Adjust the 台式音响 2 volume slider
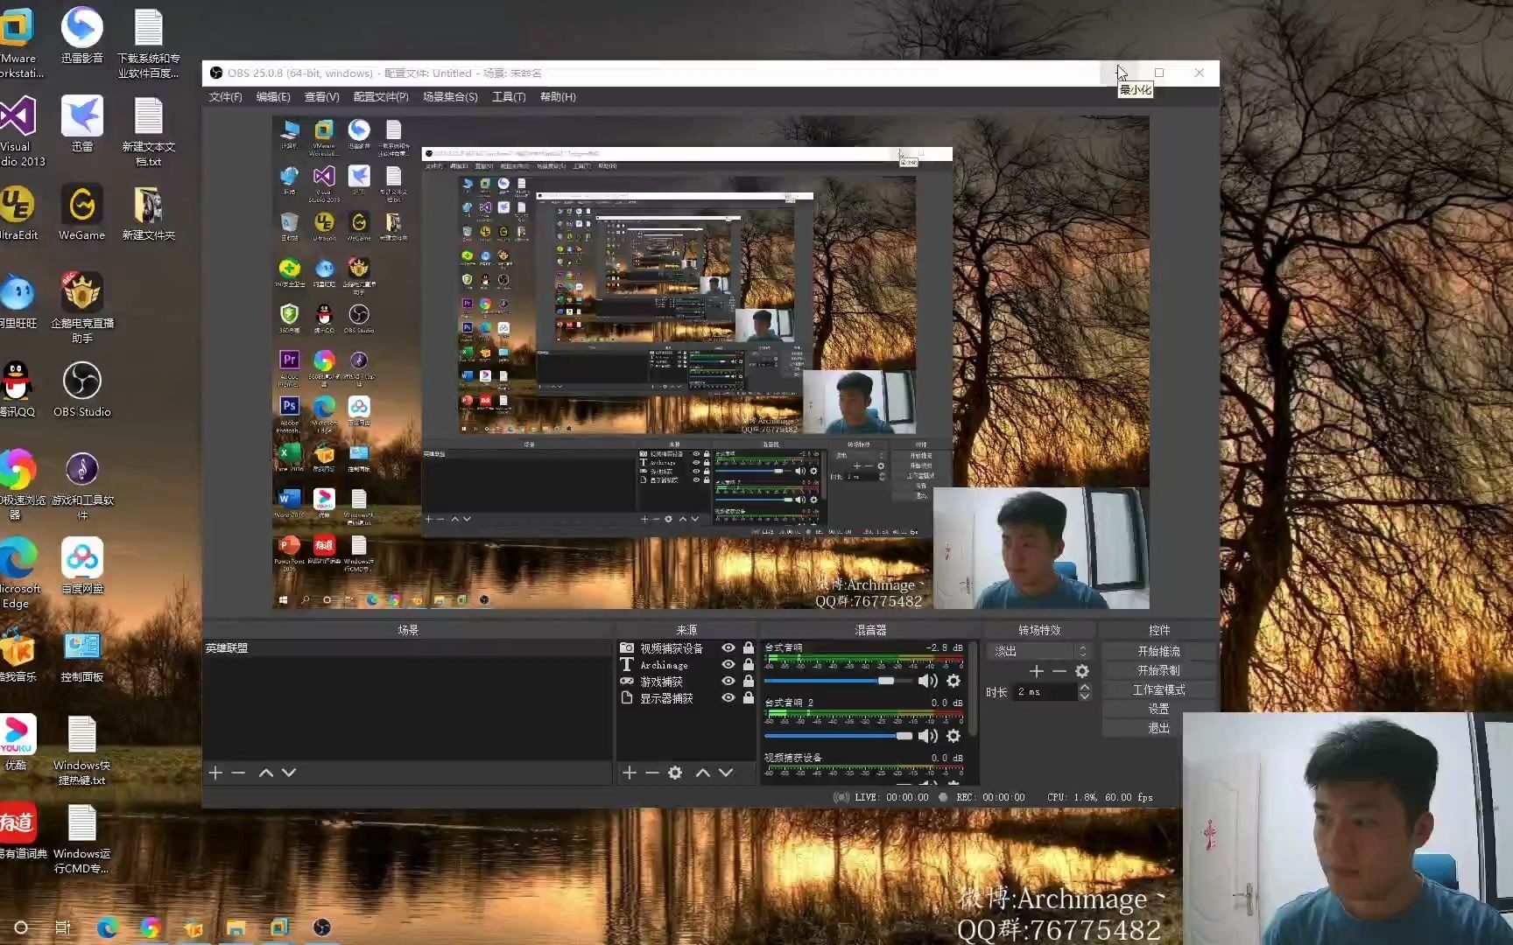The width and height of the screenshot is (1513, 945). [838, 736]
